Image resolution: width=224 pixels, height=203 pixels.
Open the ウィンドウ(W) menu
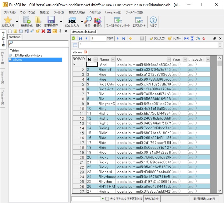point(27,12)
